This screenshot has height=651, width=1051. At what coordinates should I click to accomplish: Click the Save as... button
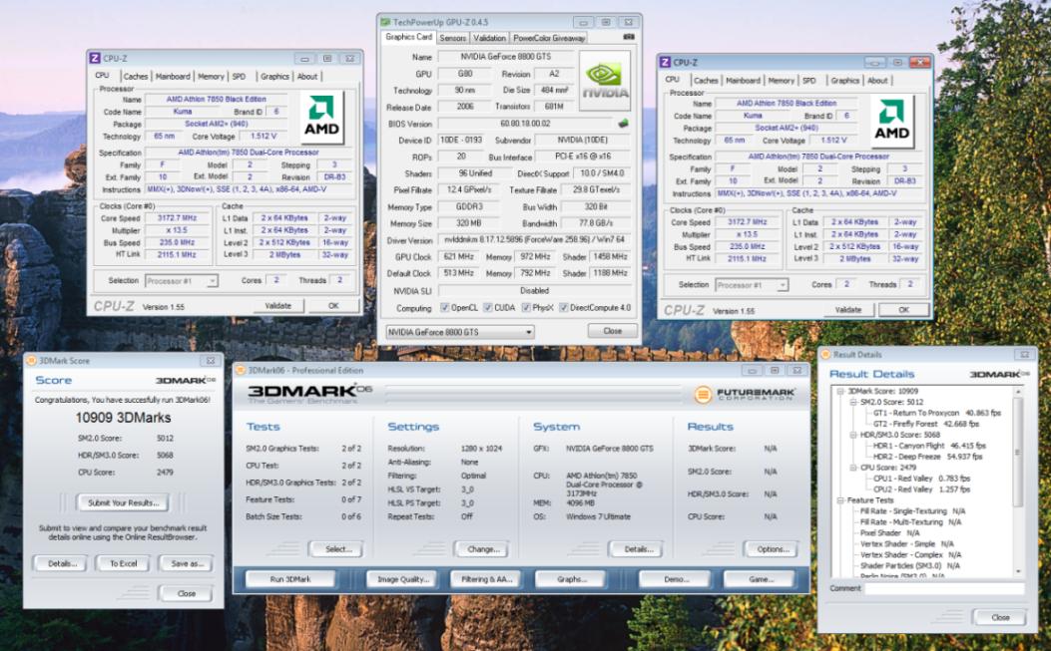(187, 564)
